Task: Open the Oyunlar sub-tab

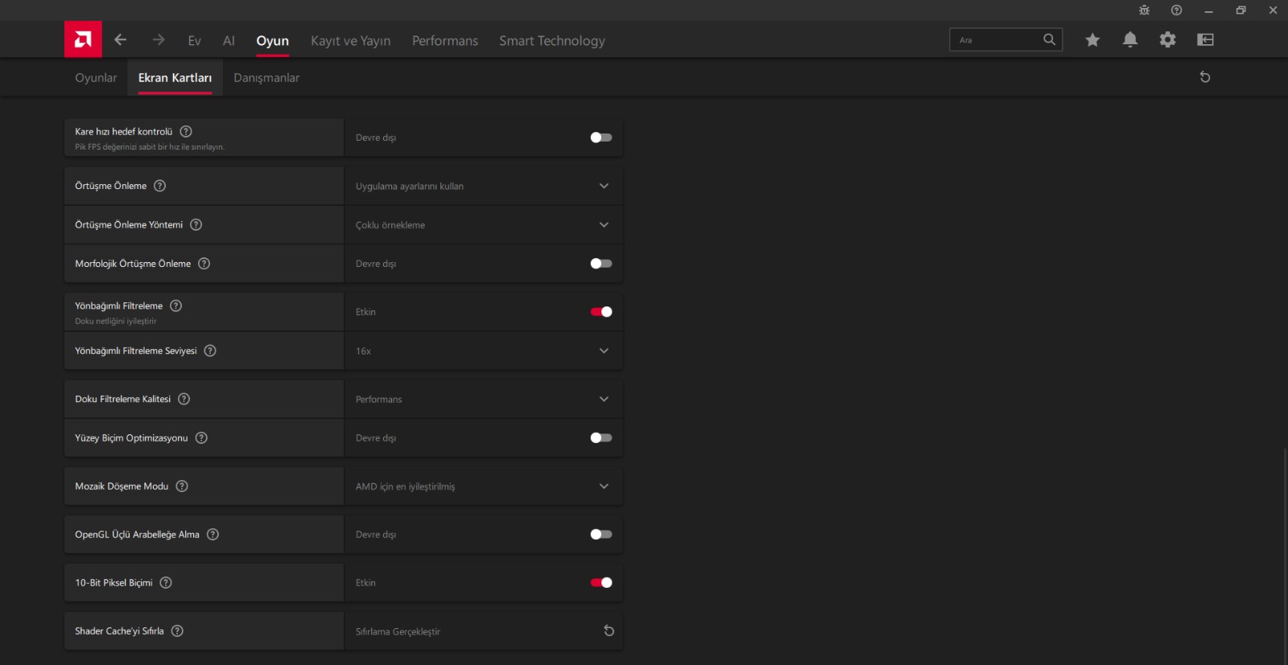Action: point(96,78)
